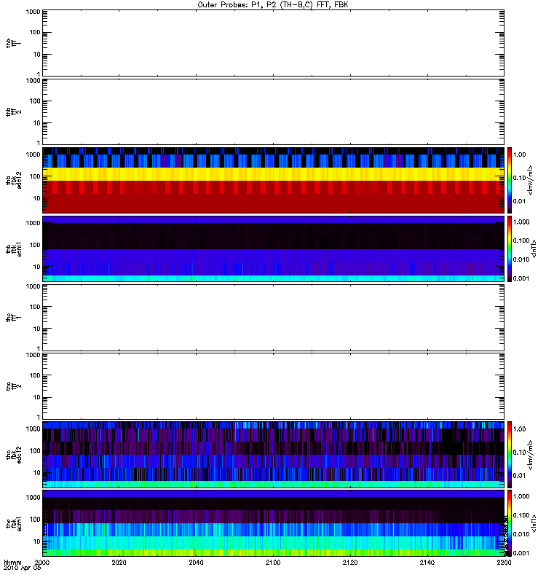This screenshot has height=583, width=546.
Task: Click the empty thc fff 2 plot panel
Action: [x=274, y=386]
